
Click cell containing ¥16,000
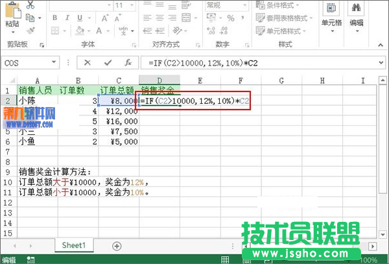coord(119,121)
